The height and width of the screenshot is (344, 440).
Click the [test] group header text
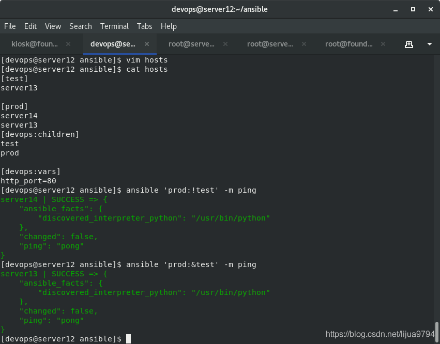click(x=14, y=79)
